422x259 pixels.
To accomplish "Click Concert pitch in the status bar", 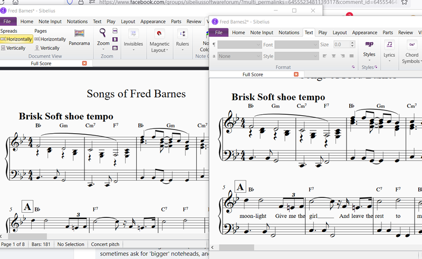I will 105,244.
